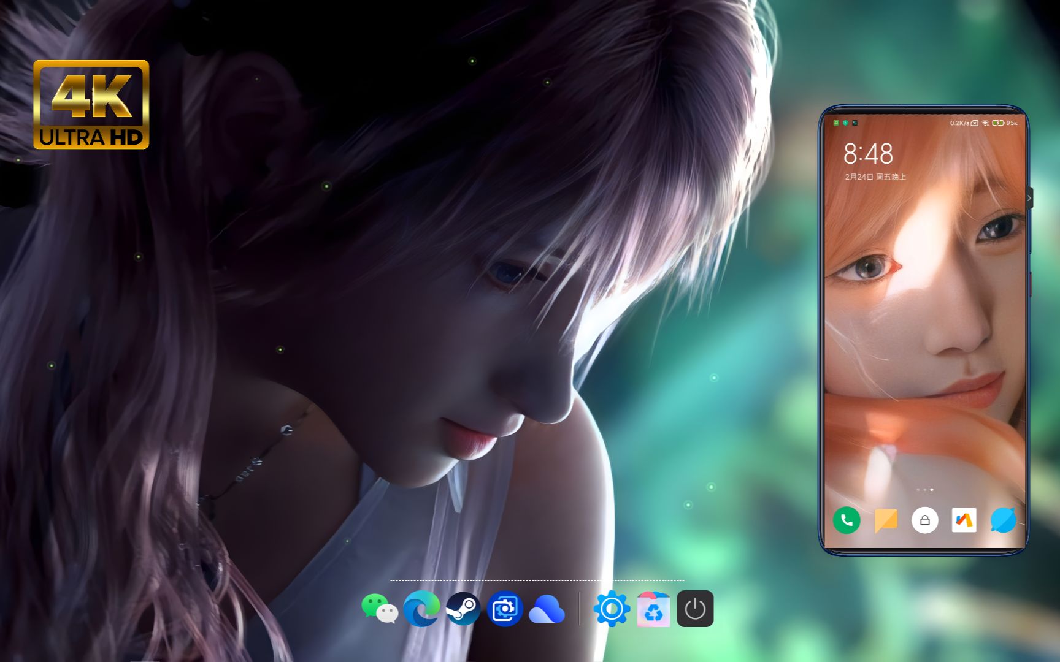This screenshot has height=662, width=1060.
Task: Open the blue cloud app in the dock
Action: coord(547,609)
